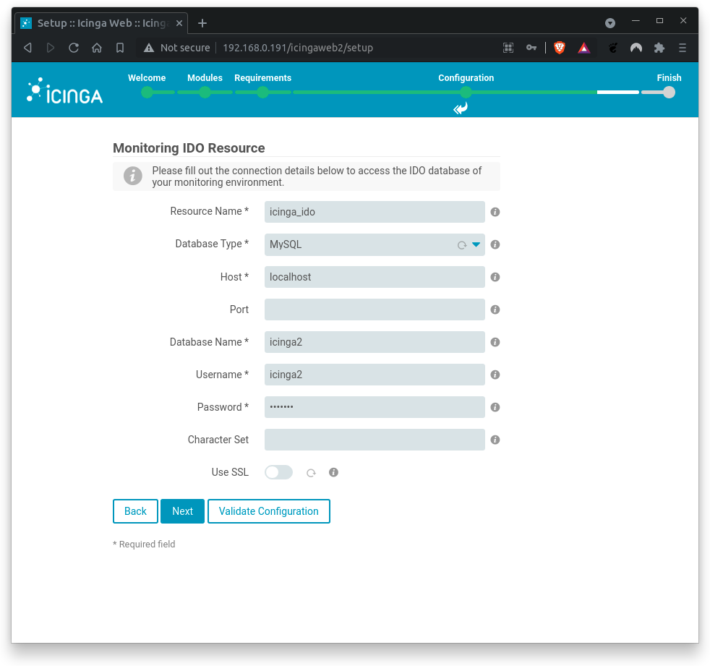The height and width of the screenshot is (666, 710).
Task: Click the refresh icon beside the Use SSL toggle
Action: 311,472
